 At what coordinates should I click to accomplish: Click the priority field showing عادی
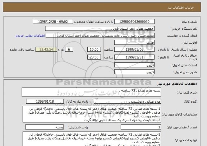click(134, 43)
